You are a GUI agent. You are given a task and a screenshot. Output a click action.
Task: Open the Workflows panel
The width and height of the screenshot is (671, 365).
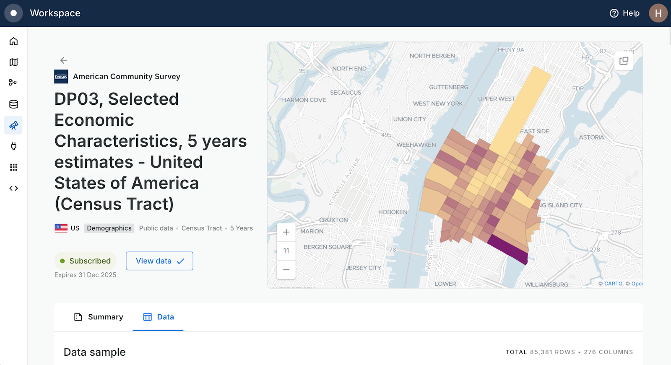pyautogui.click(x=13, y=83)
